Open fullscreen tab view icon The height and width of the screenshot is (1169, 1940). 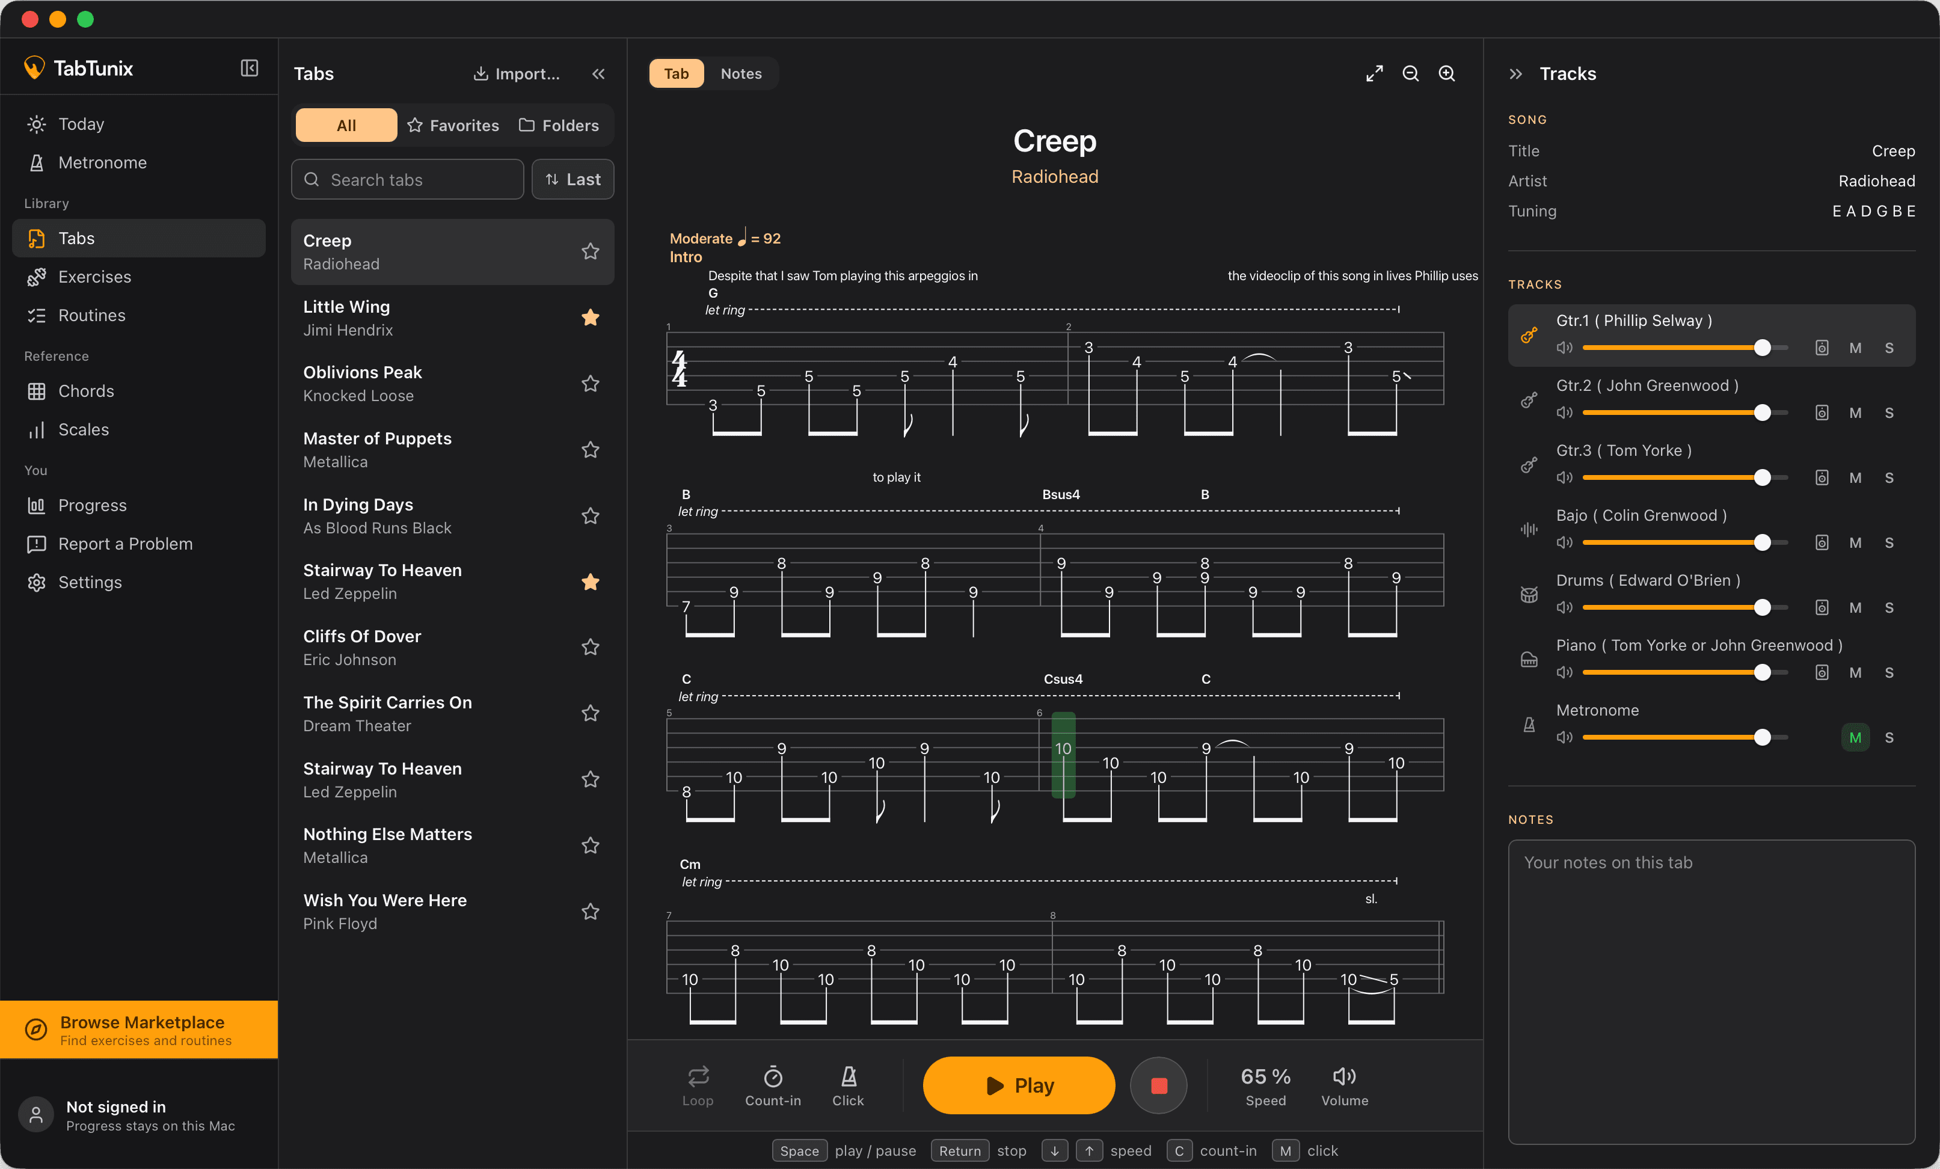coord(1374,73)
